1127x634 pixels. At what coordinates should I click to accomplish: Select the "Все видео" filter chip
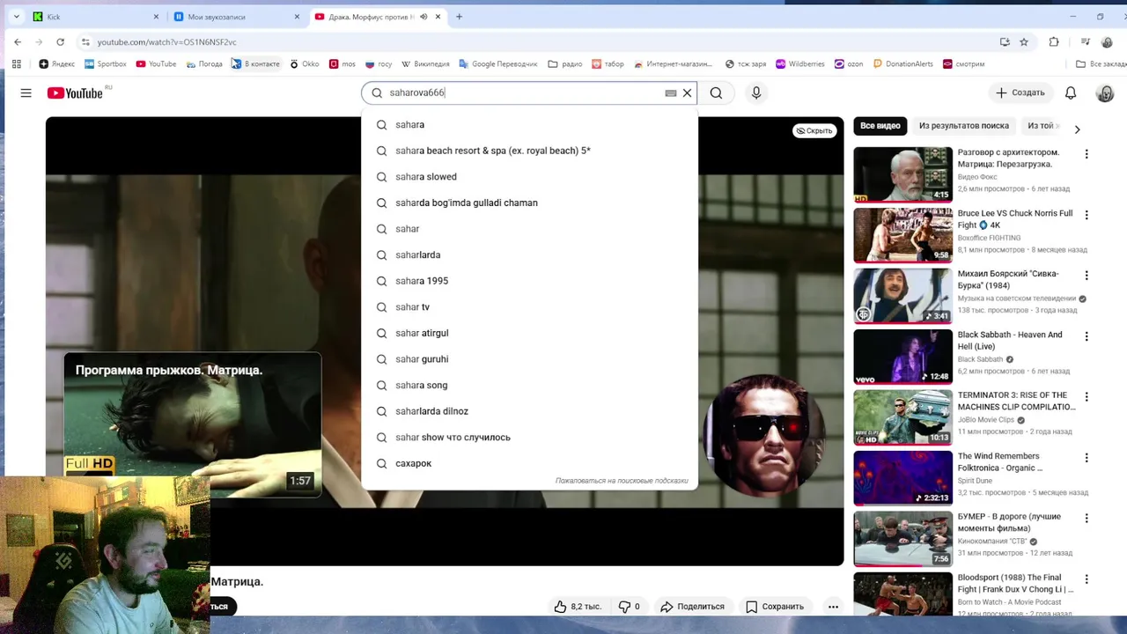pos(880,126)
